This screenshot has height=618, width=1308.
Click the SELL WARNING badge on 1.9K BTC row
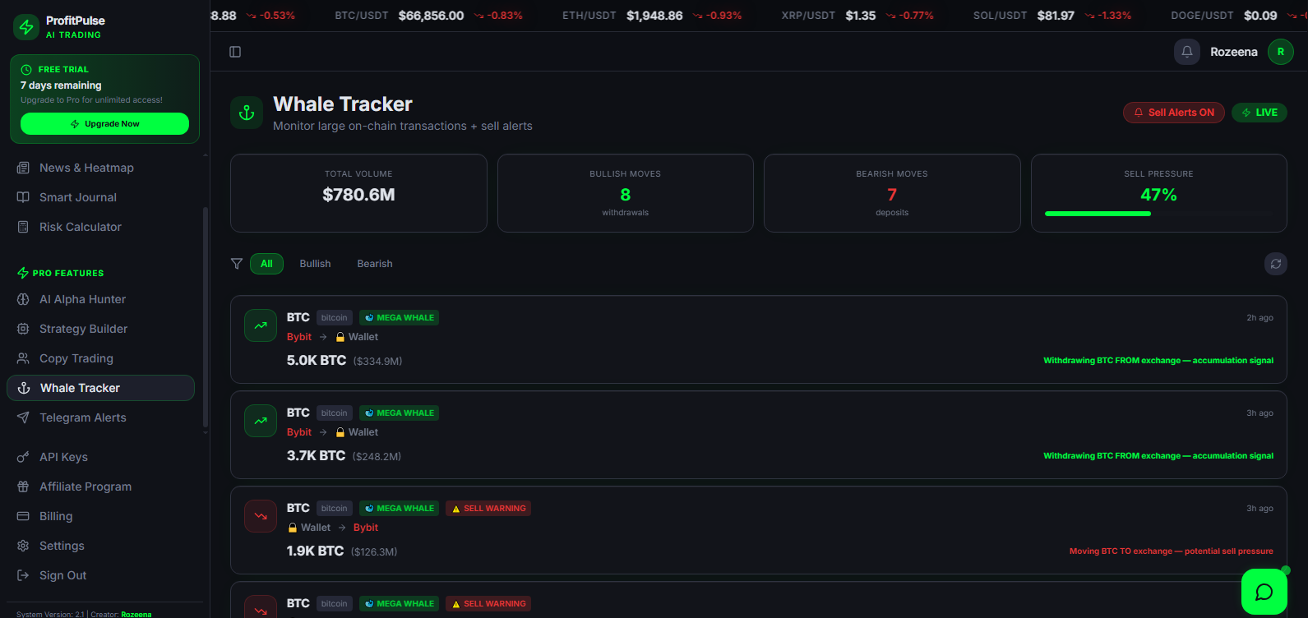click(x=488, y=509)
